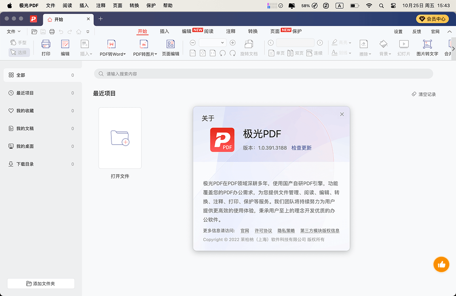456x296 pixels.
Task: Open the 页面 ribbon tab
Action: point(275,31)
